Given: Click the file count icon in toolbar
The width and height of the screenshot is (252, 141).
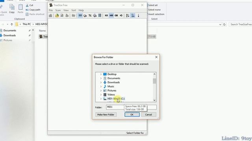Looking at the screenshot, I should point(95,16).
